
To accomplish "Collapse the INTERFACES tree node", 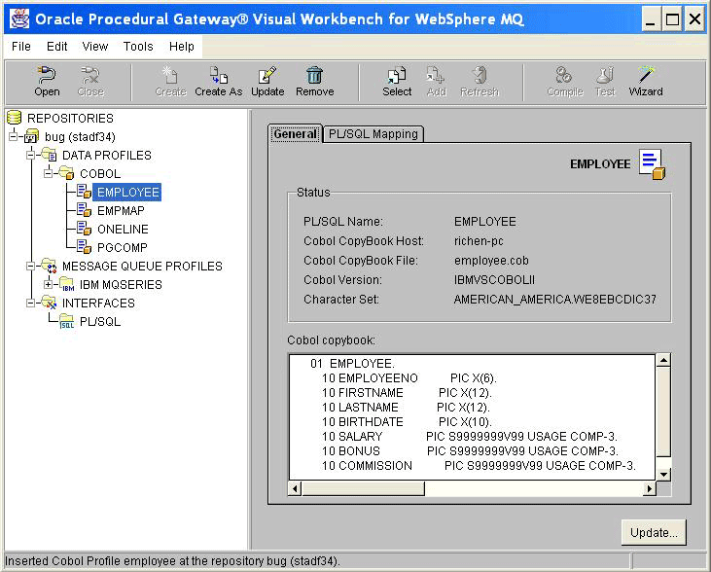I will [31, 303].
